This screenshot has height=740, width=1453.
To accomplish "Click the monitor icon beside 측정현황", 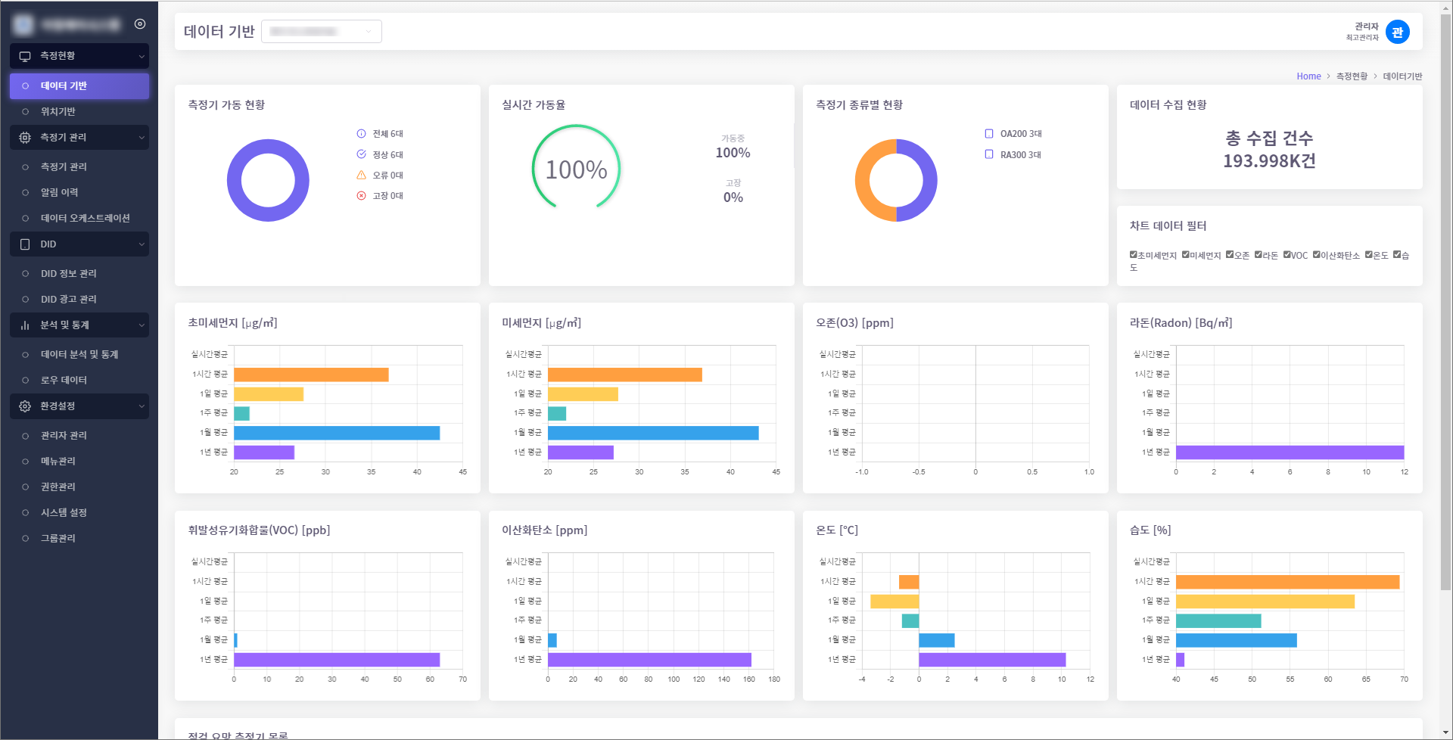I will (x=25, y=56).
